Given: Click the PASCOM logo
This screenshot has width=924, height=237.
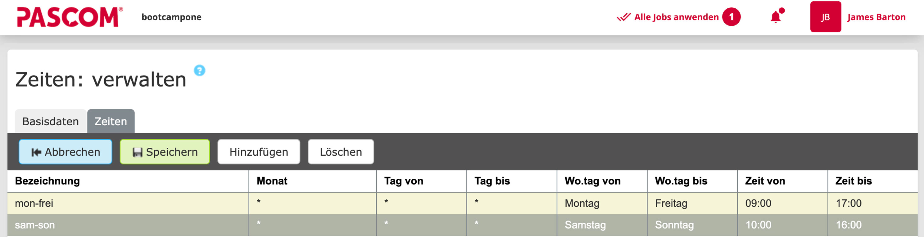Looking at the screenshot, I should pyautogui.click(x=70, y=17).
